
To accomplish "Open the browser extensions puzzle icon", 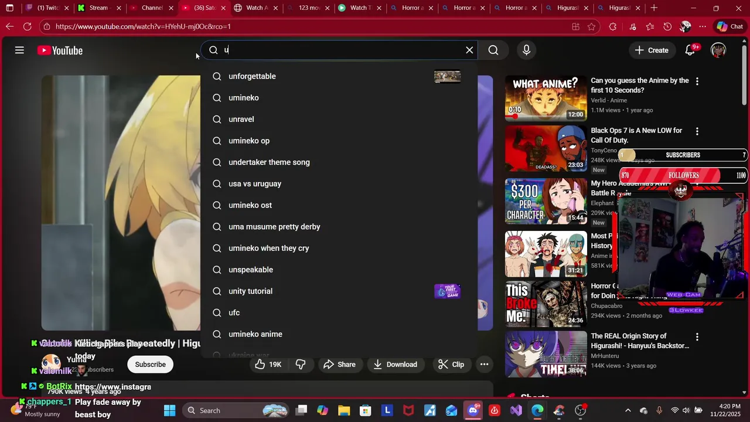I will (613, 26).
